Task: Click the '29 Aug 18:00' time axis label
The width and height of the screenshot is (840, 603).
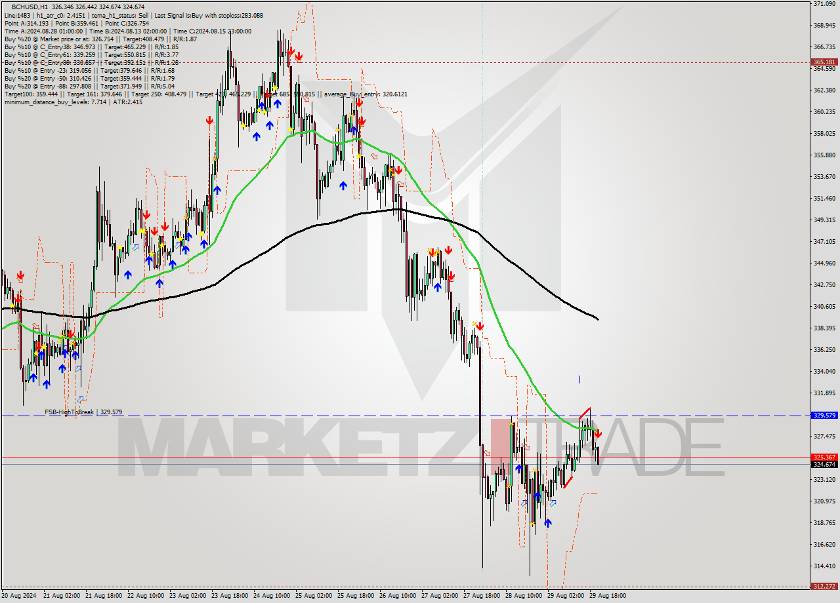Action: click(x=607, y=596)
